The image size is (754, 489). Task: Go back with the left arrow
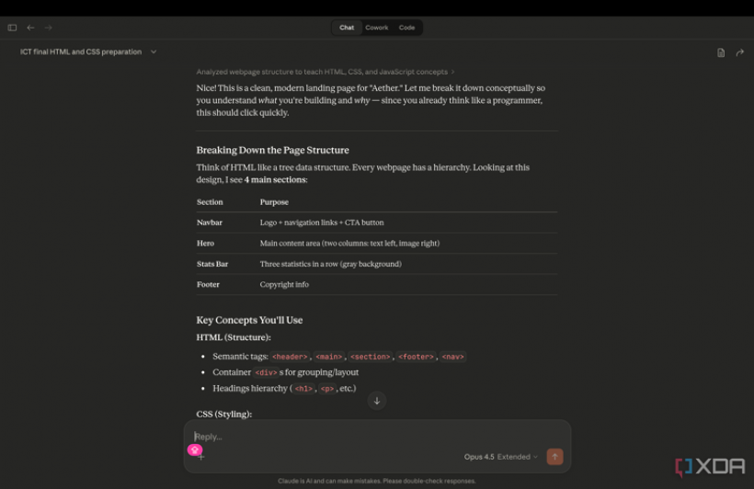(30, 28)
